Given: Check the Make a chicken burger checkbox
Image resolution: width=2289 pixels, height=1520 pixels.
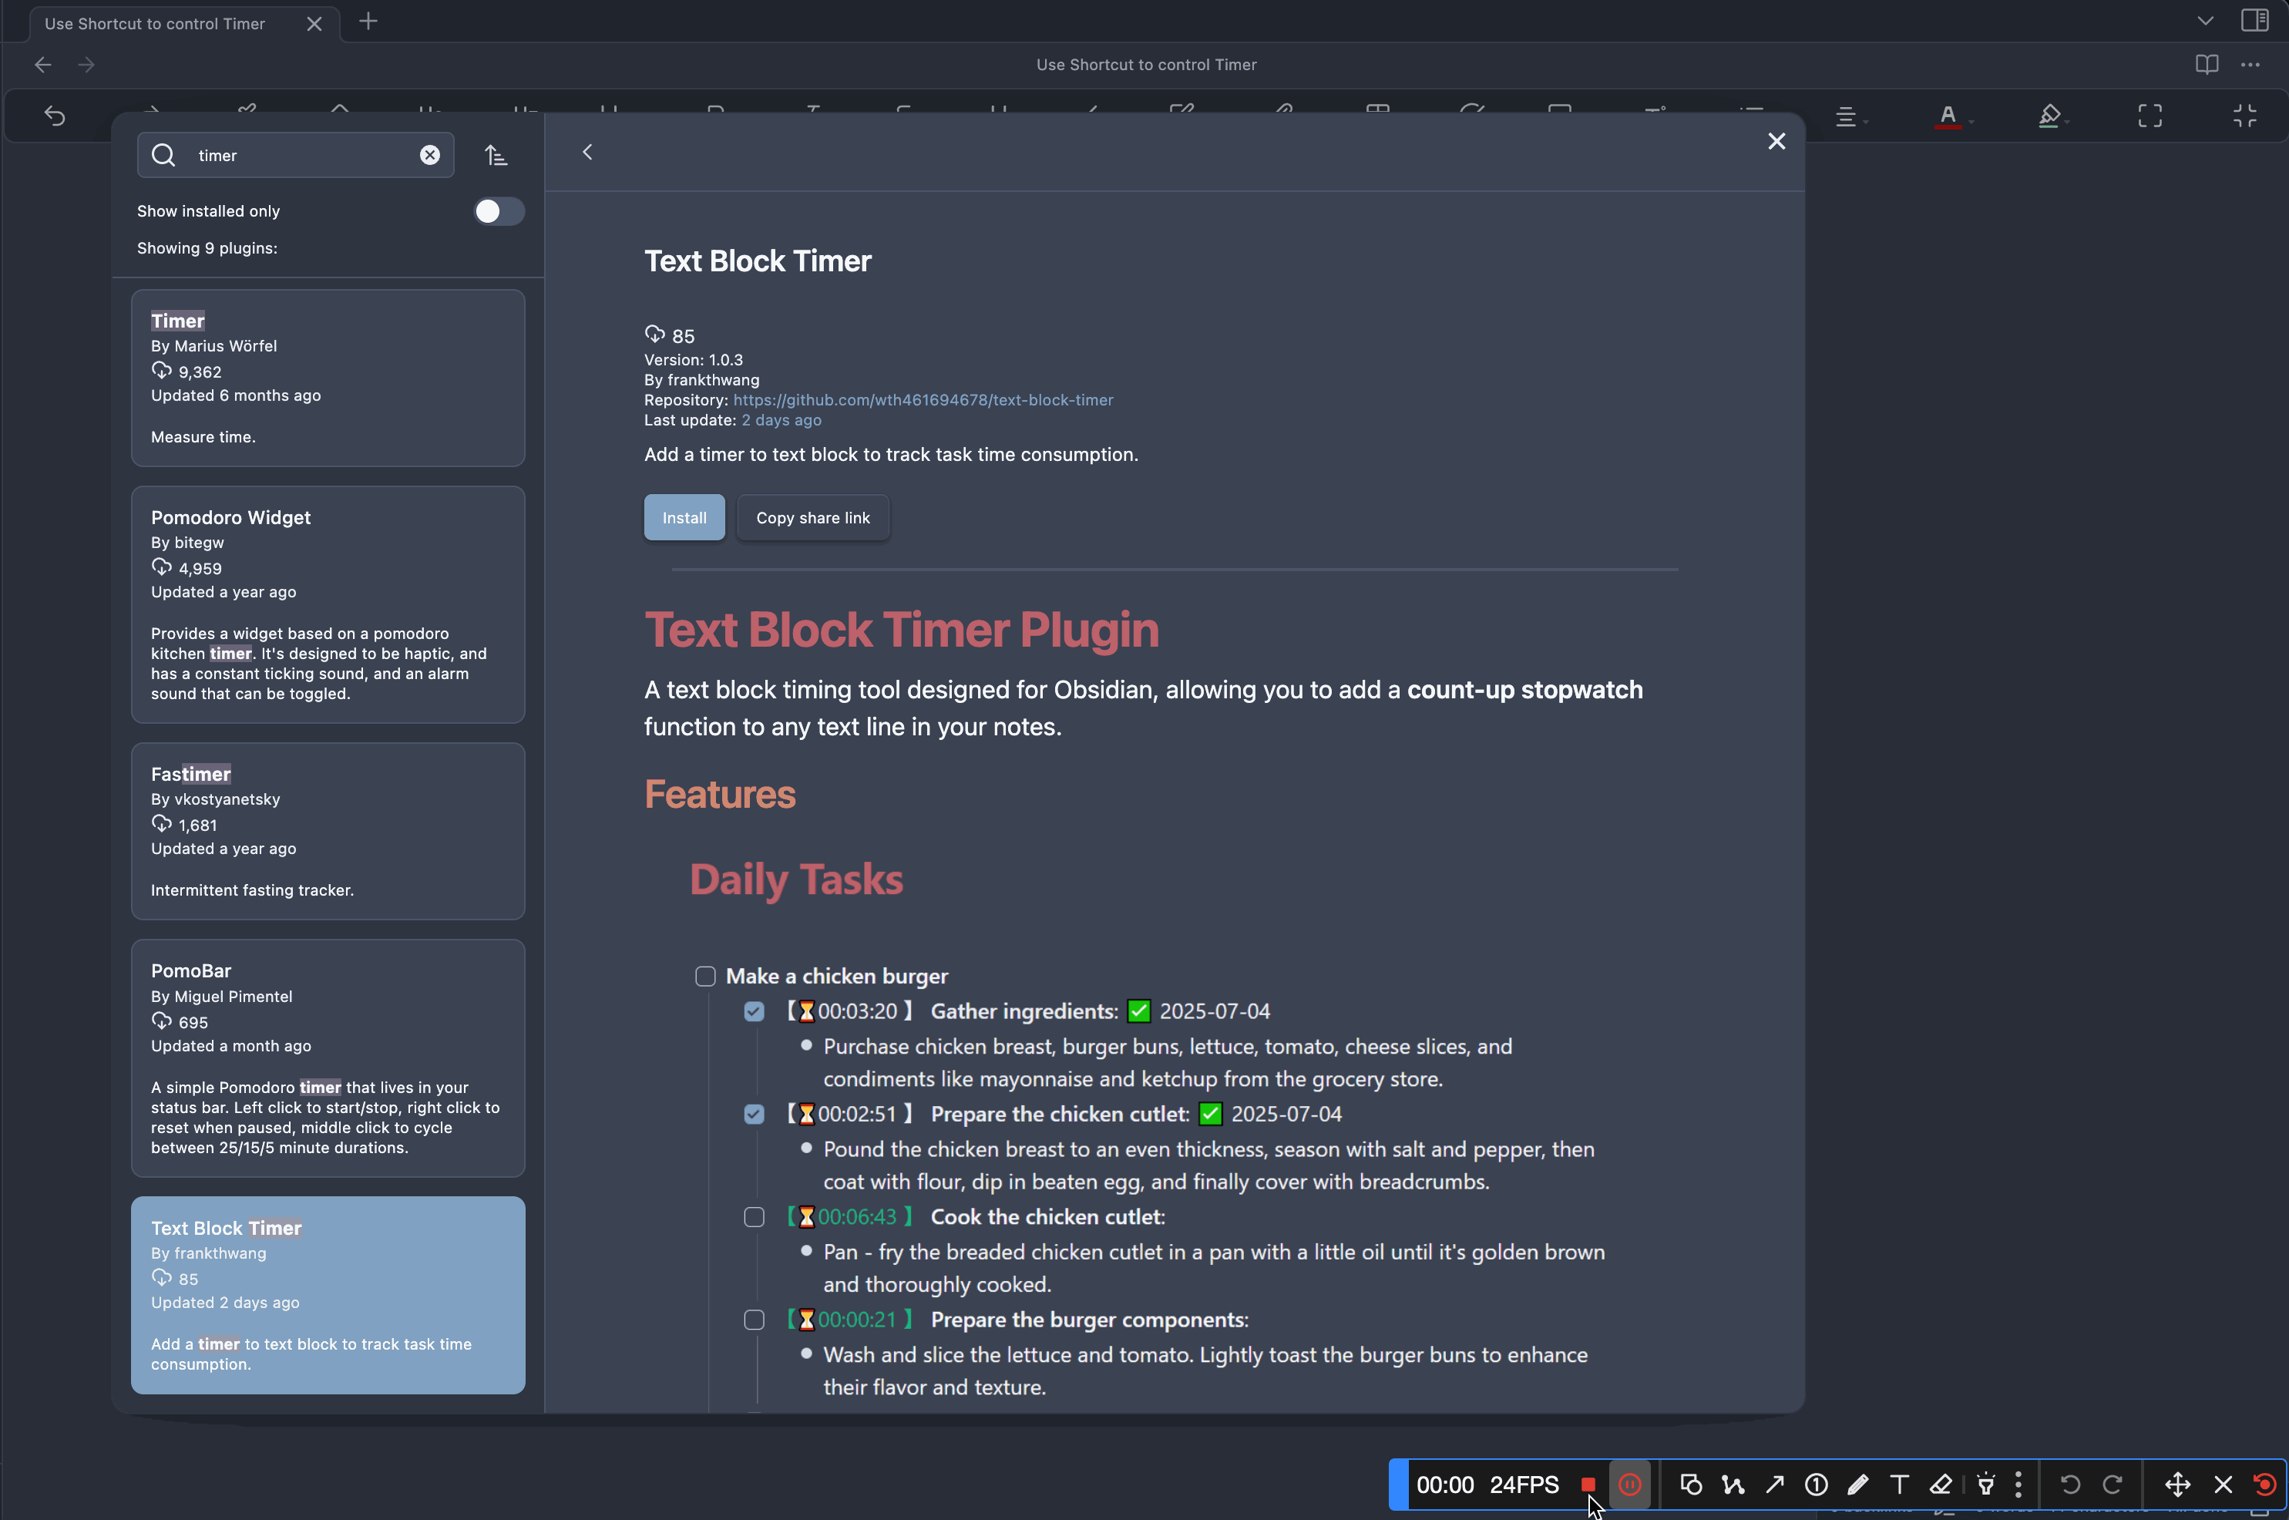Looking at the screenshot, I should [705, 976].
